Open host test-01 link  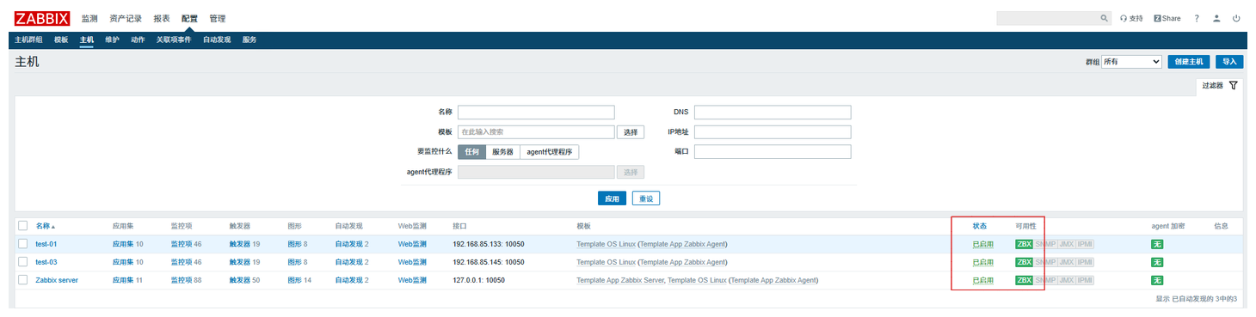(x=46, y=244)
